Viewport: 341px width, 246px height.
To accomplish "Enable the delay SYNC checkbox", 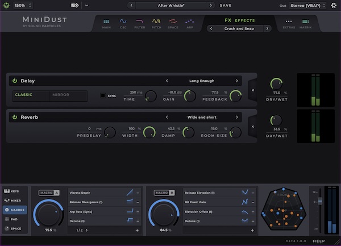I will [102, 95].
